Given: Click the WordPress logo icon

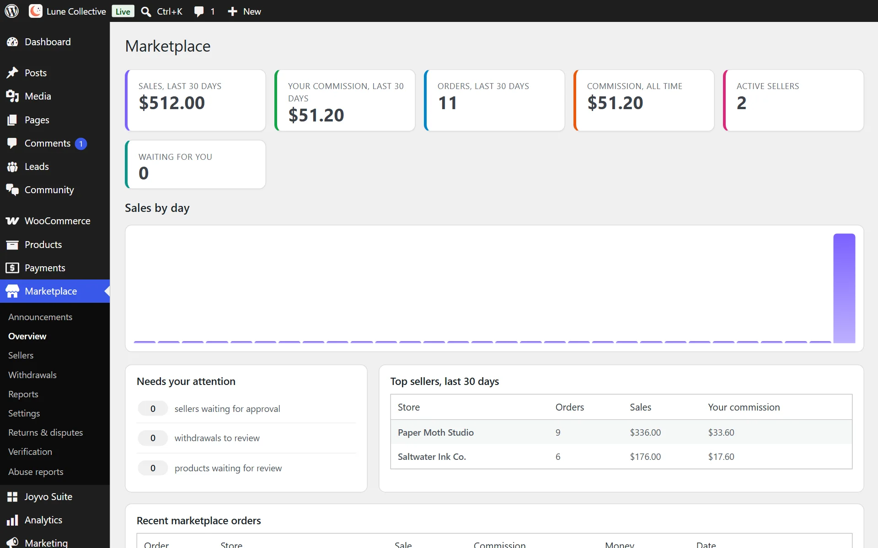Looking at the screenshot, I should click(12, 11).
